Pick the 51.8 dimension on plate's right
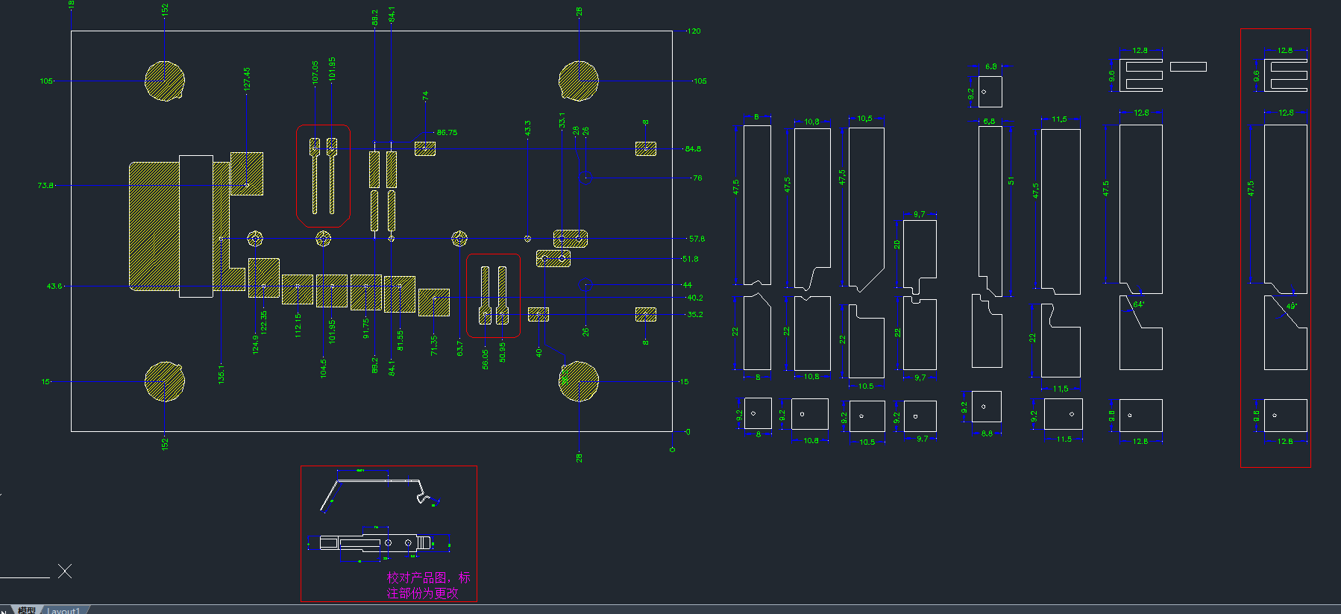 click(x=691, y=259)
